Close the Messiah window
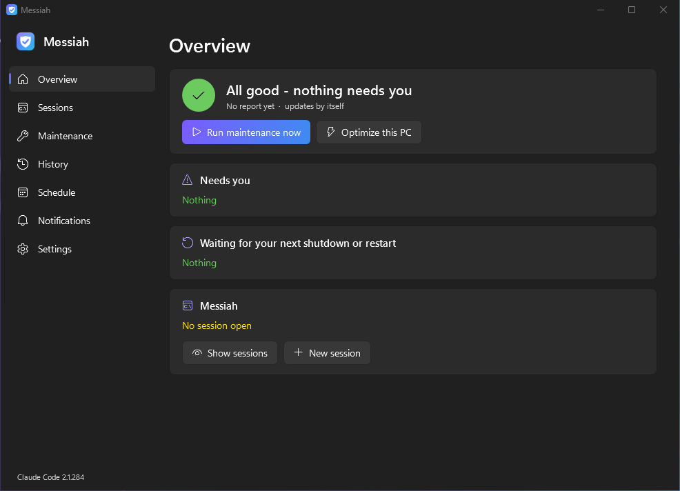This screenshot has height=491, width=680. [x=663, y=10]
